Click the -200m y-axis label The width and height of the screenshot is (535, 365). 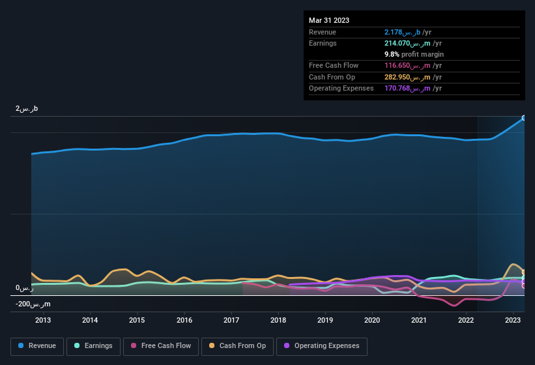[x=33, y=304]
